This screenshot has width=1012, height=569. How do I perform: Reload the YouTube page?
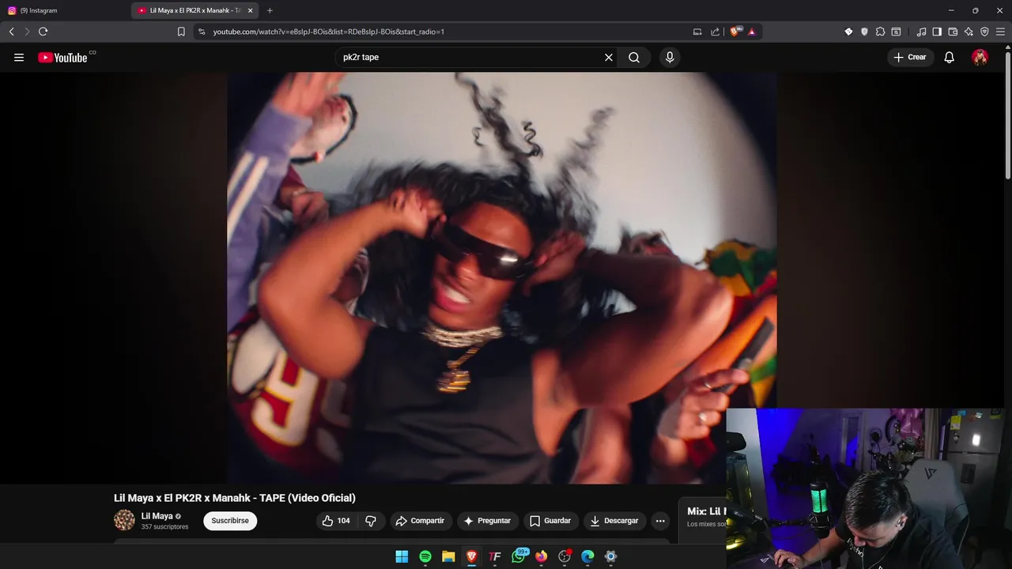point(43,32)
